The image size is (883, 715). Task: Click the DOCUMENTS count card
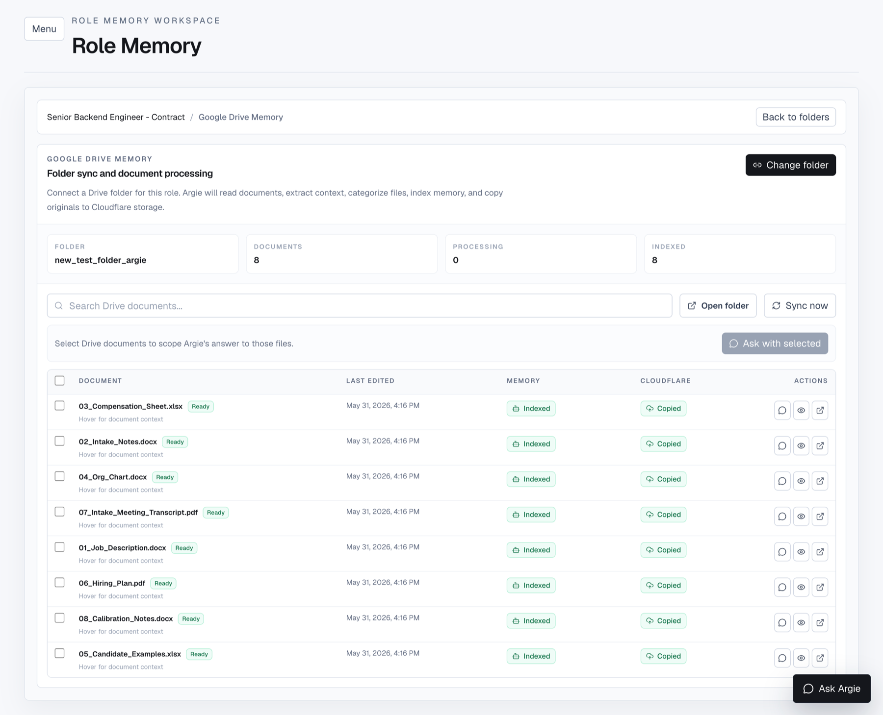(x=342, y=254)
